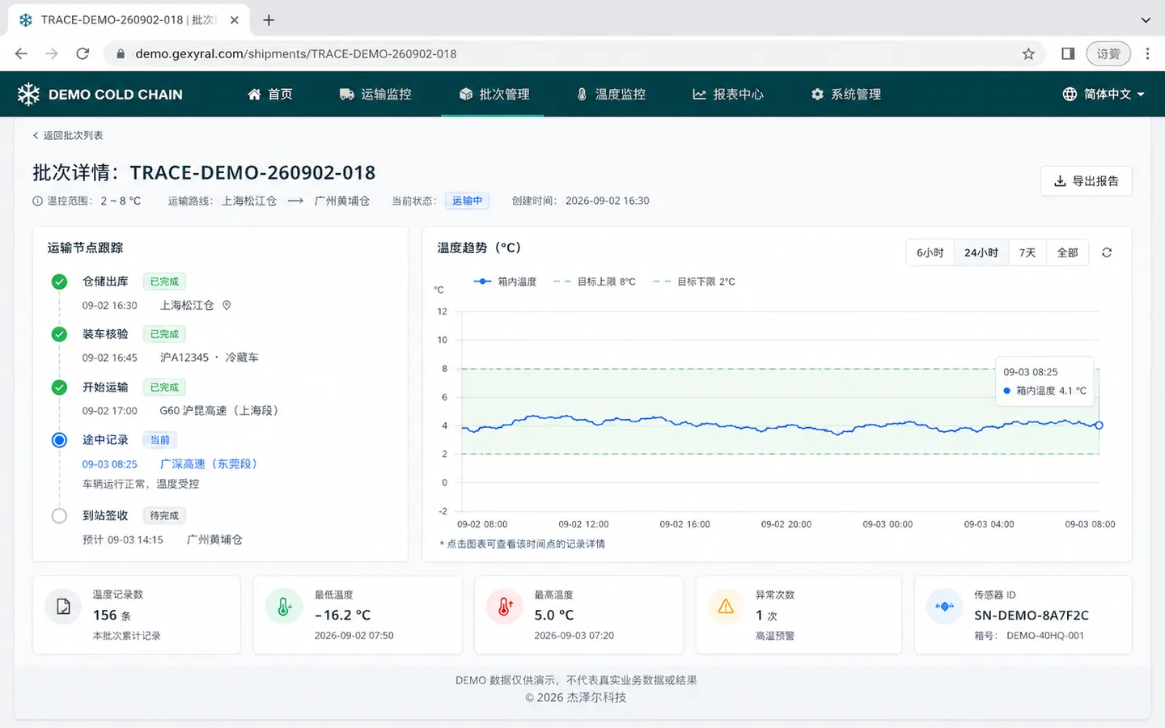The height and width of the screenshot is (728, 1165).
Task: Open a new browser tab
Action: (269, 20)
